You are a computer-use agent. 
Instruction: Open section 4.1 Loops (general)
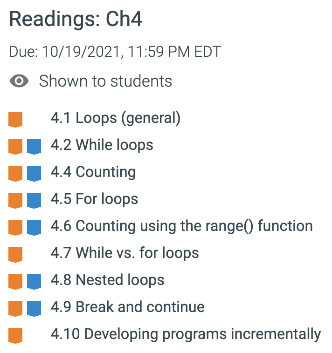116,118
